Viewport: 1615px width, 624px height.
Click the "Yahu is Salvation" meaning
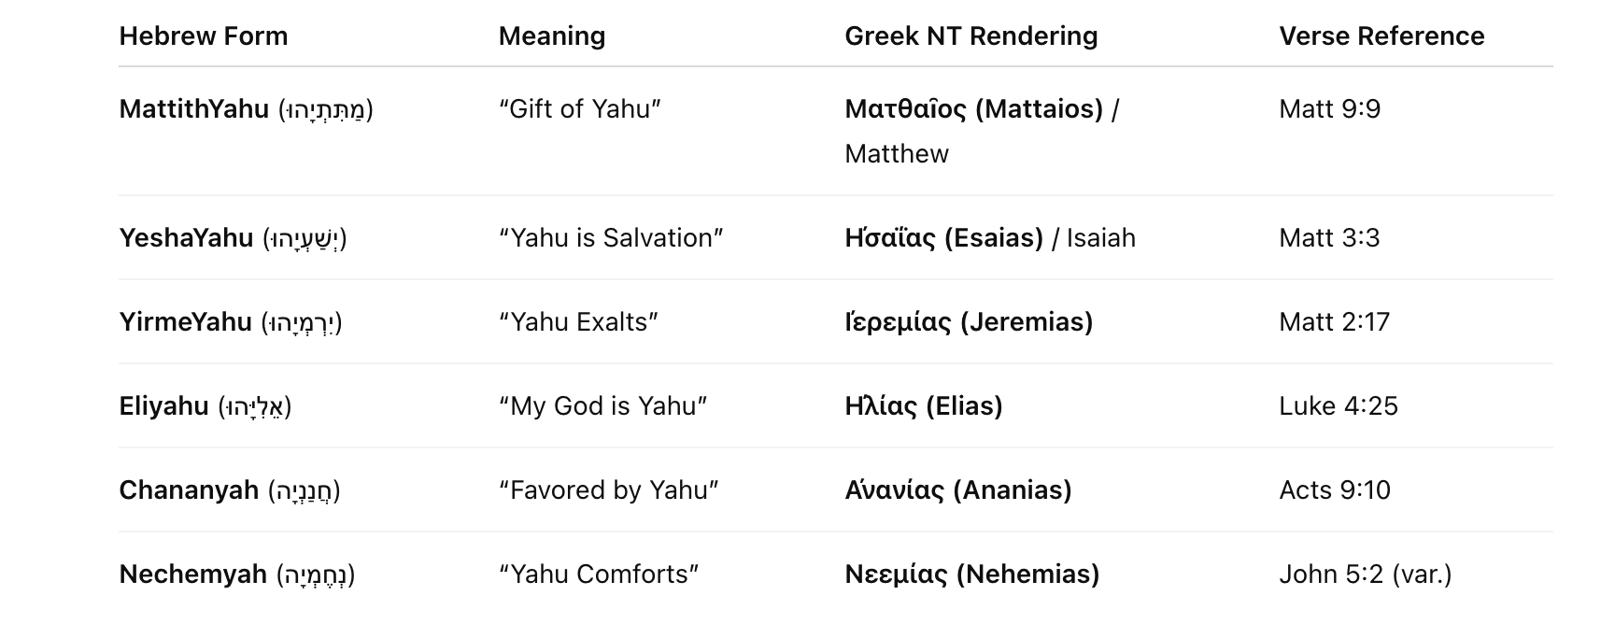pyautogui.click(x=611, y=238)
